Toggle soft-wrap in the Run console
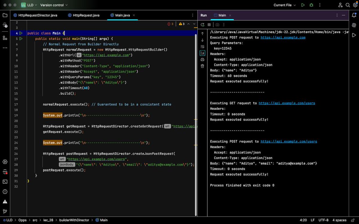359x224 pixels. [203, 47]
